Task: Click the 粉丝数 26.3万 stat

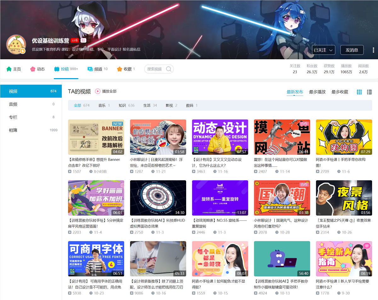Action: click(312, 69)
